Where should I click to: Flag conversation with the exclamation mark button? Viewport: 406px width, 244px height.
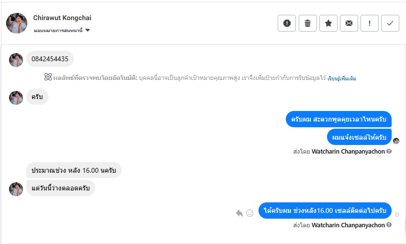tap(370, 23)
